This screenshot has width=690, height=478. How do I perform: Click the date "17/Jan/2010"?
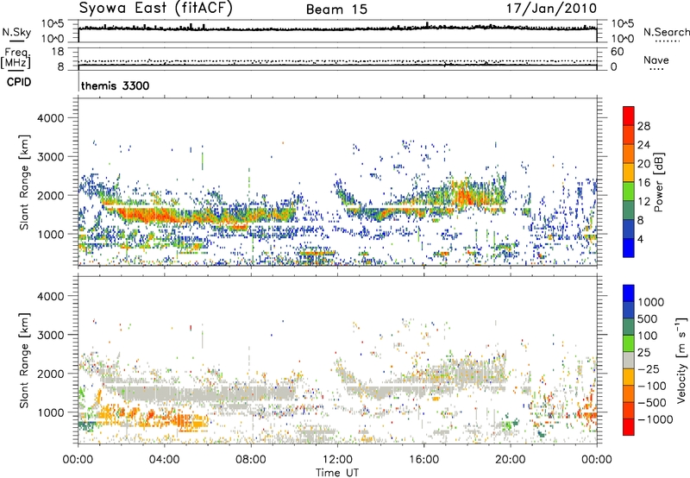tap(551, 9)
